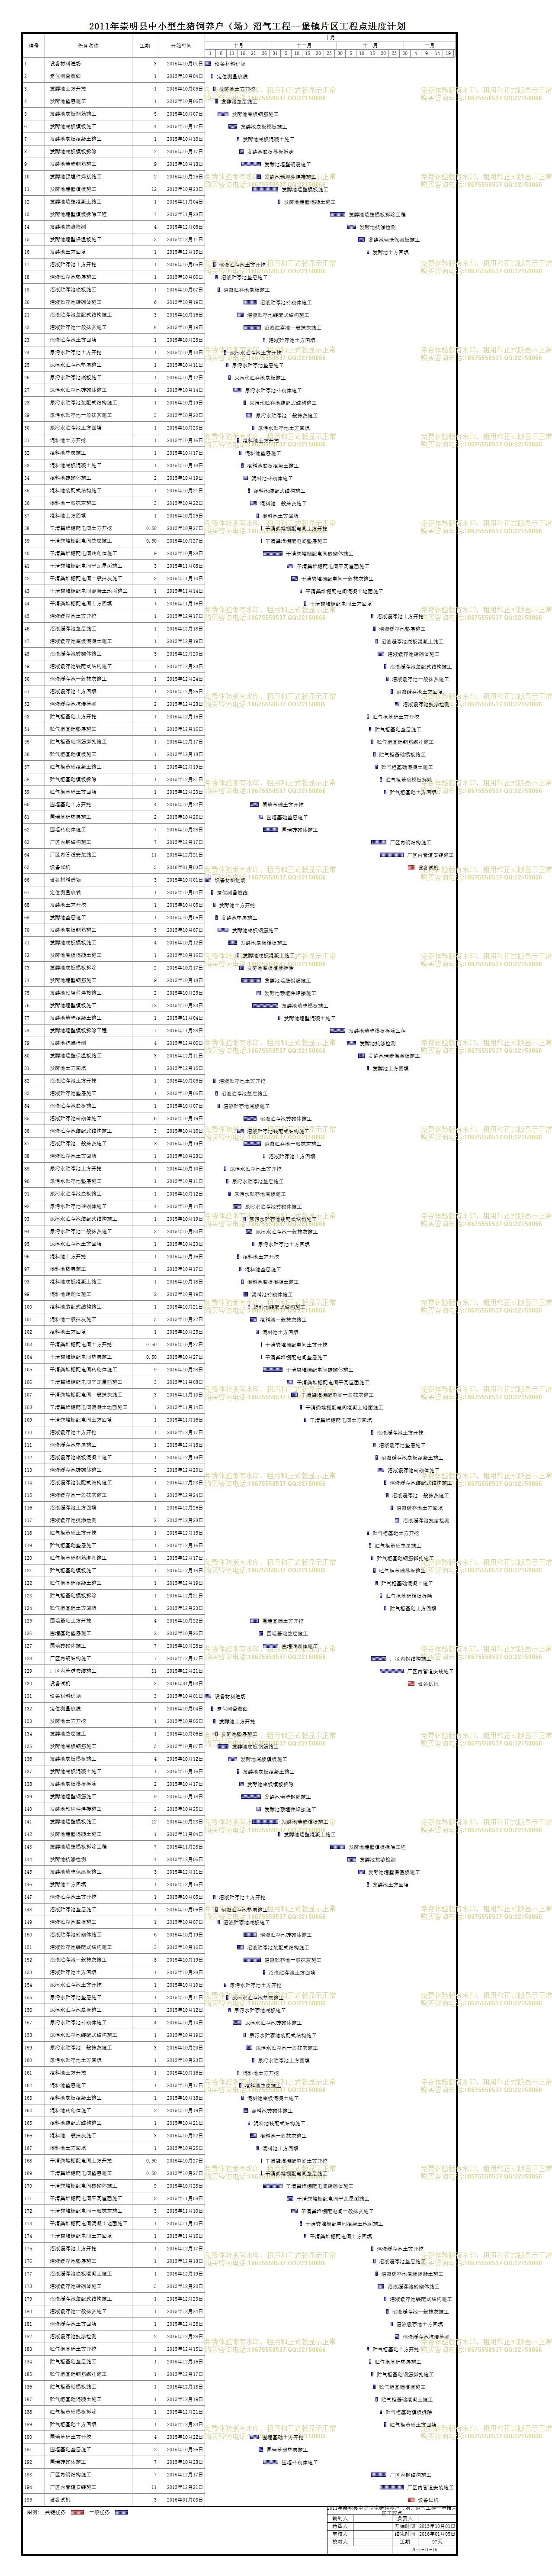
Task: Click the red Gantt bar for row 130
Action: (x=411, y=1683)
